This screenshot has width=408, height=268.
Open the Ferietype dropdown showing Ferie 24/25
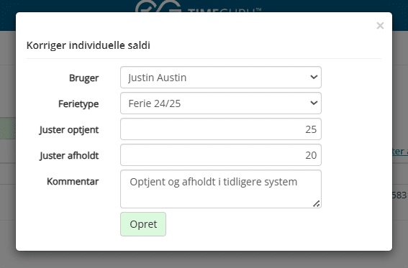click(x=221, y=103)
